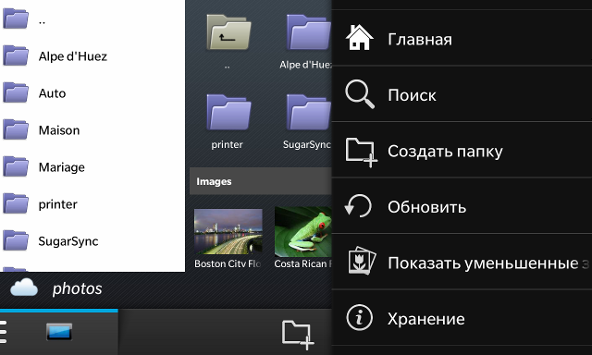Click the Хранение info circle icon

click(359, 318)
